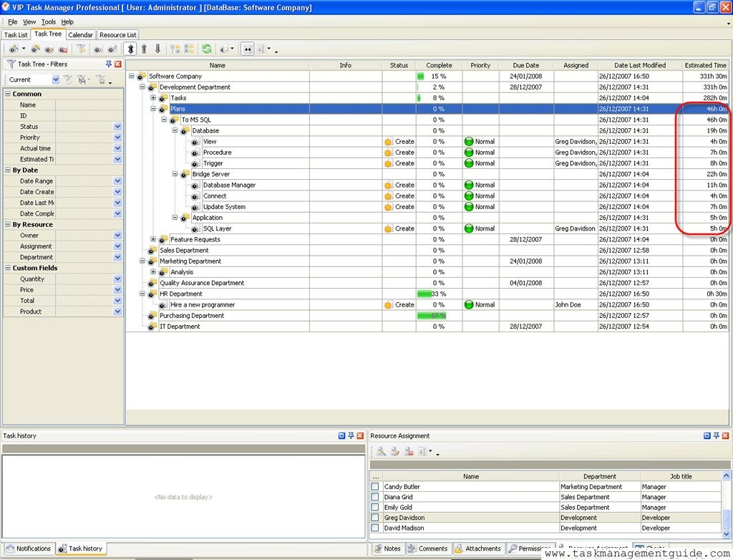Image resolution: width=733 pixels, height=560 pixels.
Task: Switch to the Task List tab
Action: (x=16, y=34)
